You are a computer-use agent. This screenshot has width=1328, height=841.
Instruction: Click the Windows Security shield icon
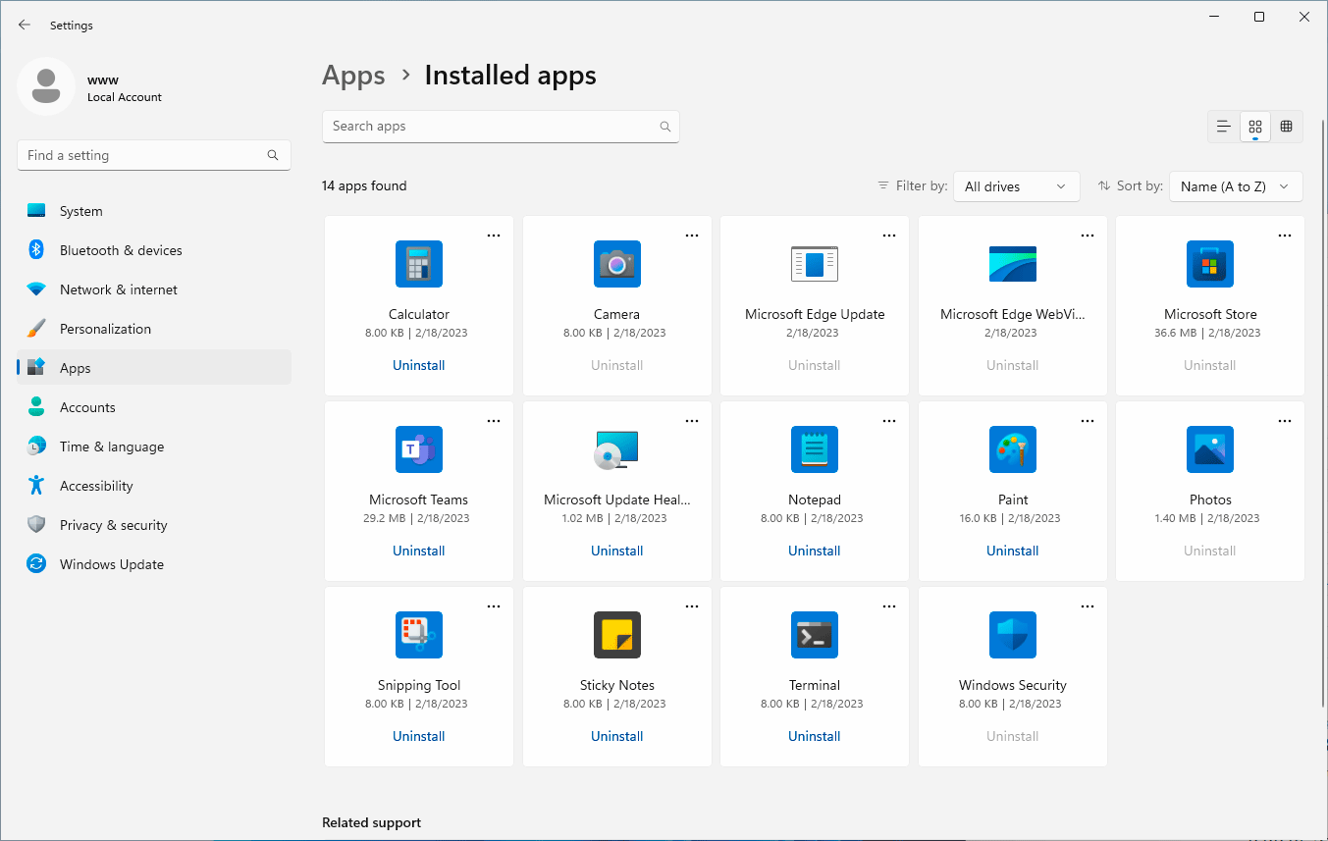pos(1012,635)
